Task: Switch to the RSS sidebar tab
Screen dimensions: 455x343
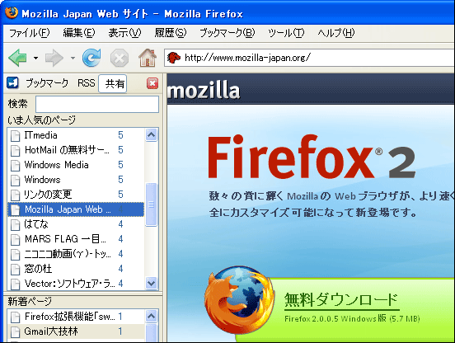Action: (x=87, y=83)
